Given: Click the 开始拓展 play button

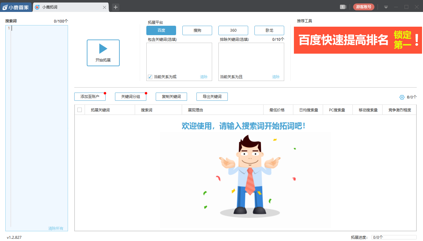Looking at the screenshot, I should click(103, 53).
